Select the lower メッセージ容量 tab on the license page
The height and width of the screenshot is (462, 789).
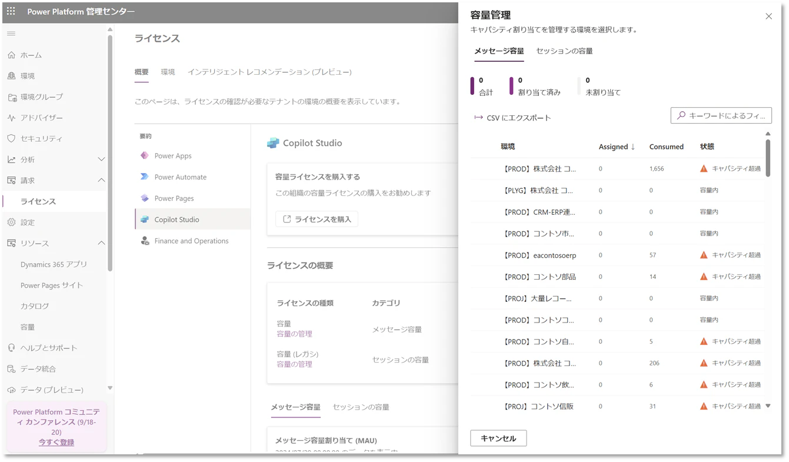click(x=295, y=407)
